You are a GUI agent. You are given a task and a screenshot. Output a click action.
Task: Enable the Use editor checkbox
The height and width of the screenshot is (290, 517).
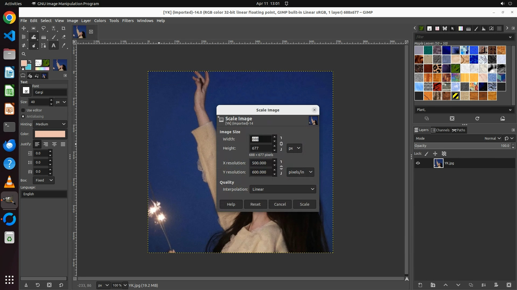[23, 110]
